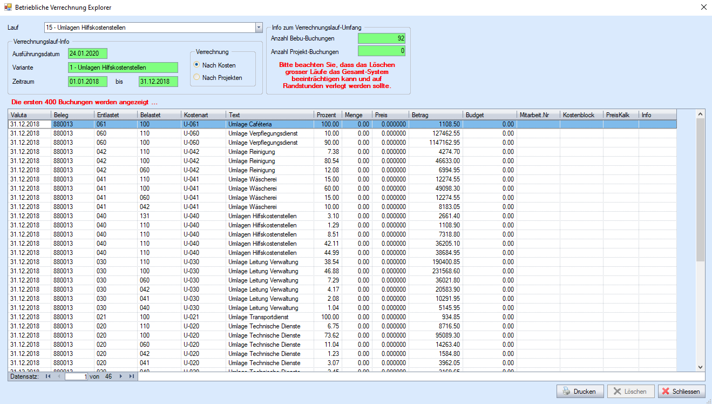The height and width of the screenshot is (404, 712).
Task: Click the Zeitraum end date 31.12.2018
Action: 158,82
